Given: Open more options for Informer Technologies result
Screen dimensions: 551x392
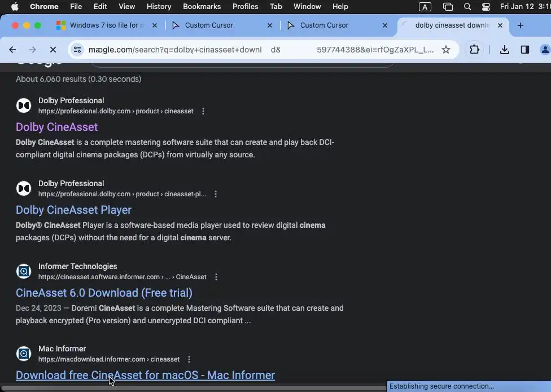Looking at the screenshot, I should [216, 277].
